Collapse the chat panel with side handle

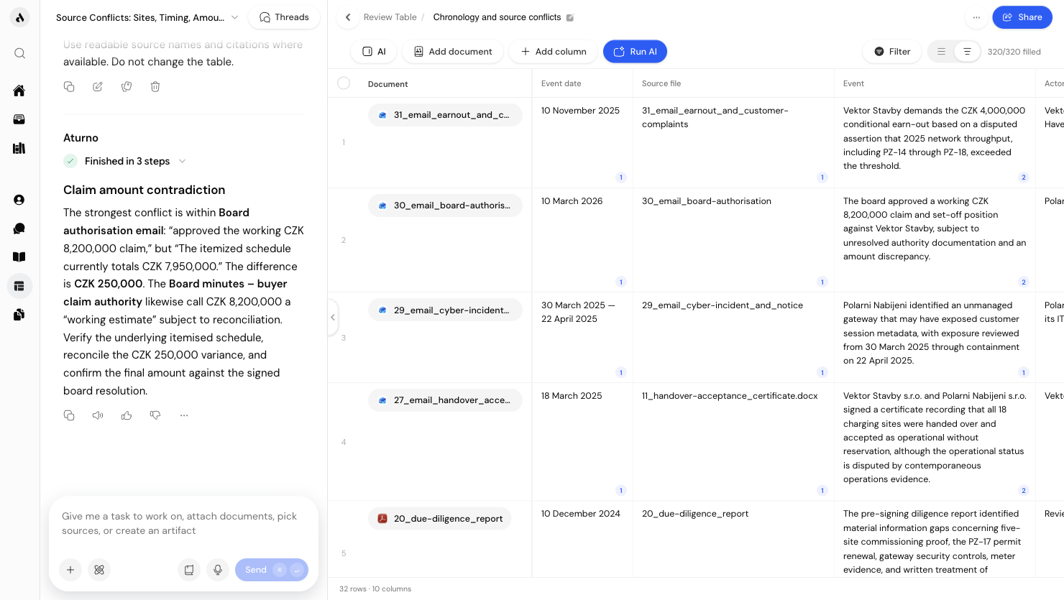(x=333, y=317)
